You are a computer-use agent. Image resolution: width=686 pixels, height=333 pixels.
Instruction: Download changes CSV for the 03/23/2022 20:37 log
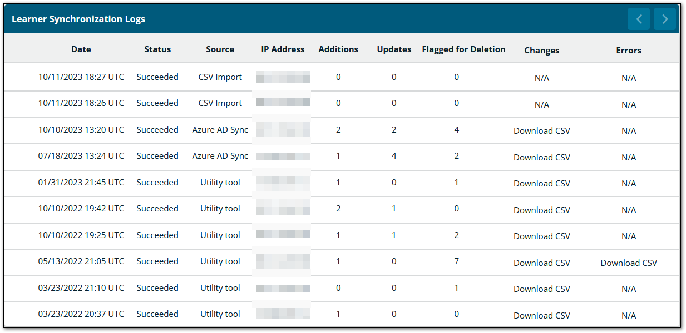[x=541, y=315]
